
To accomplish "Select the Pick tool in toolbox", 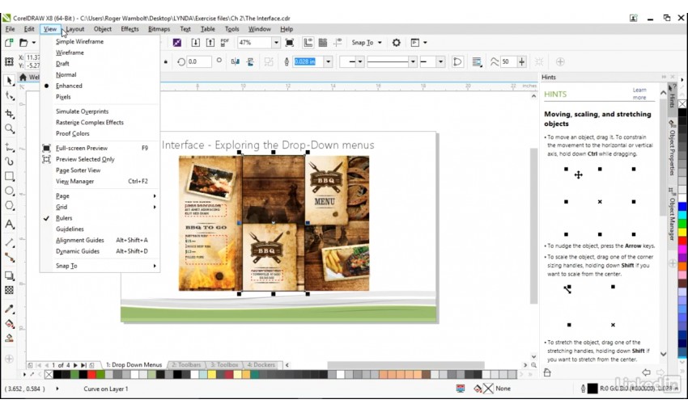I will 10,81.
